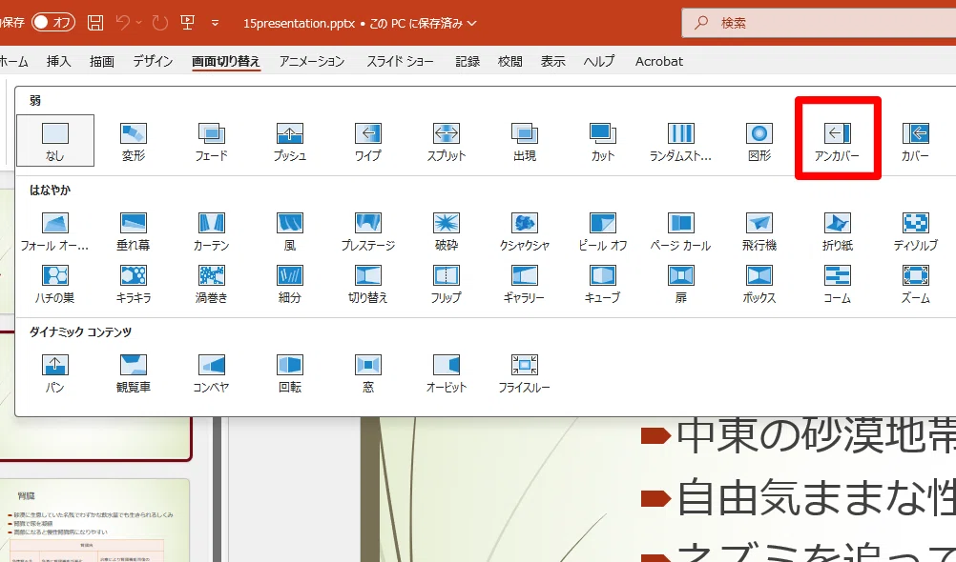Screen dimensions: 956x562
Task: Apply the 垂れ幕 transition
Action: (134, 232)
